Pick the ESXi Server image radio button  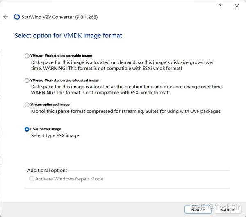[x=27, y=129]
